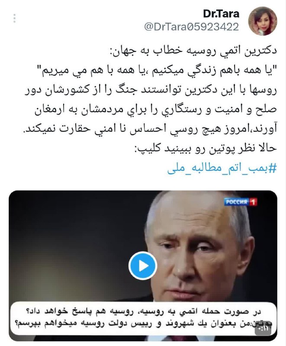Click the Россия 1 channel logo

point(241,202)
